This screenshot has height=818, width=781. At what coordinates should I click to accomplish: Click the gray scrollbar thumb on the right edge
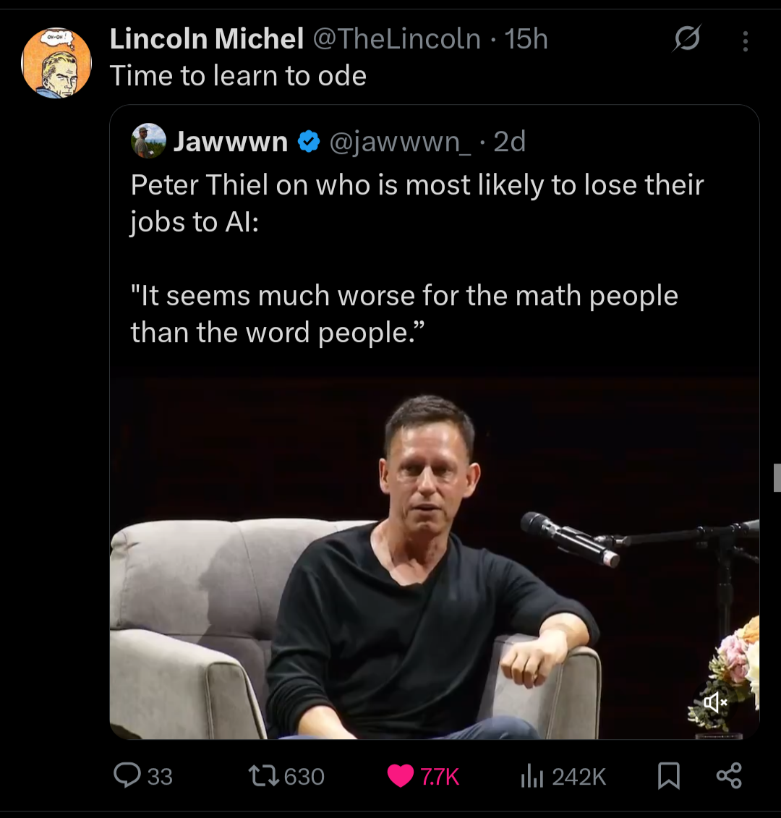(777, 477)
